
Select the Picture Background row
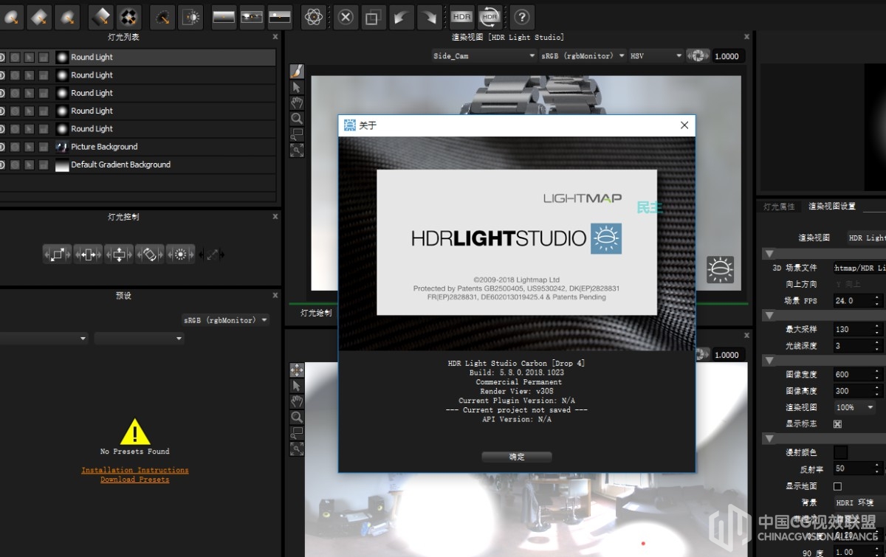[138, 147]
